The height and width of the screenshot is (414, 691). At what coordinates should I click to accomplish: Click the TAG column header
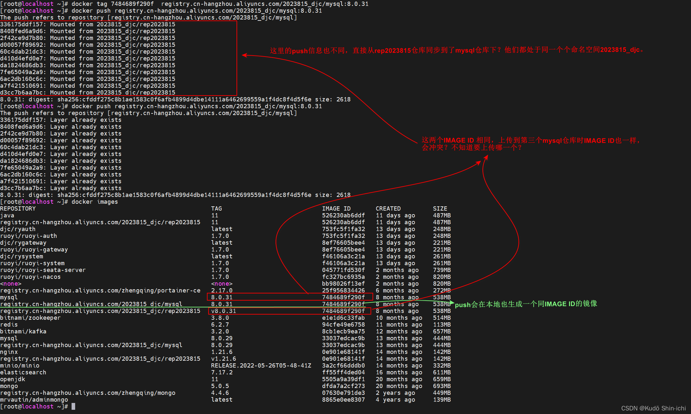click(x=216, y=209)
